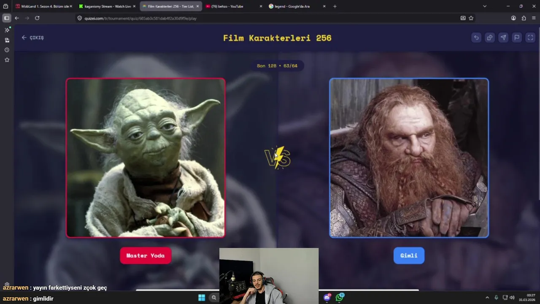The height and width of the screenshot is (304, 540).
Task: Toggle the browser sidebar panel button
Action: click(x=6, y=18)
